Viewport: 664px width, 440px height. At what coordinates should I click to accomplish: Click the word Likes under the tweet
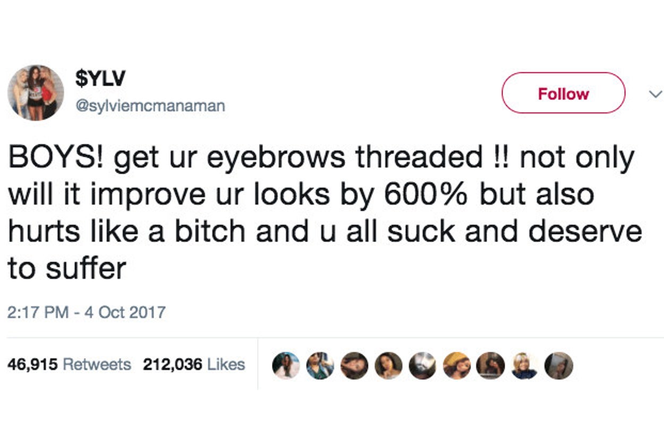(226, 365)
